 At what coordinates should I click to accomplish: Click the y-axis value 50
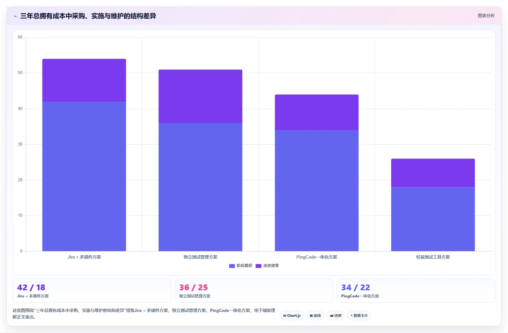click(20, 73)
